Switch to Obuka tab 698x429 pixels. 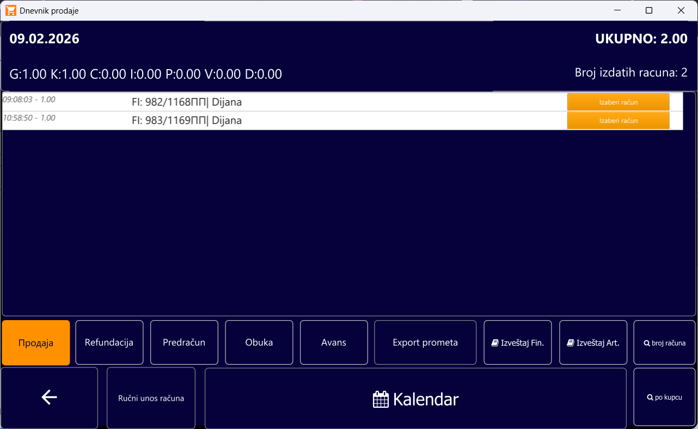pyautogui.click(x=259, y=342)
